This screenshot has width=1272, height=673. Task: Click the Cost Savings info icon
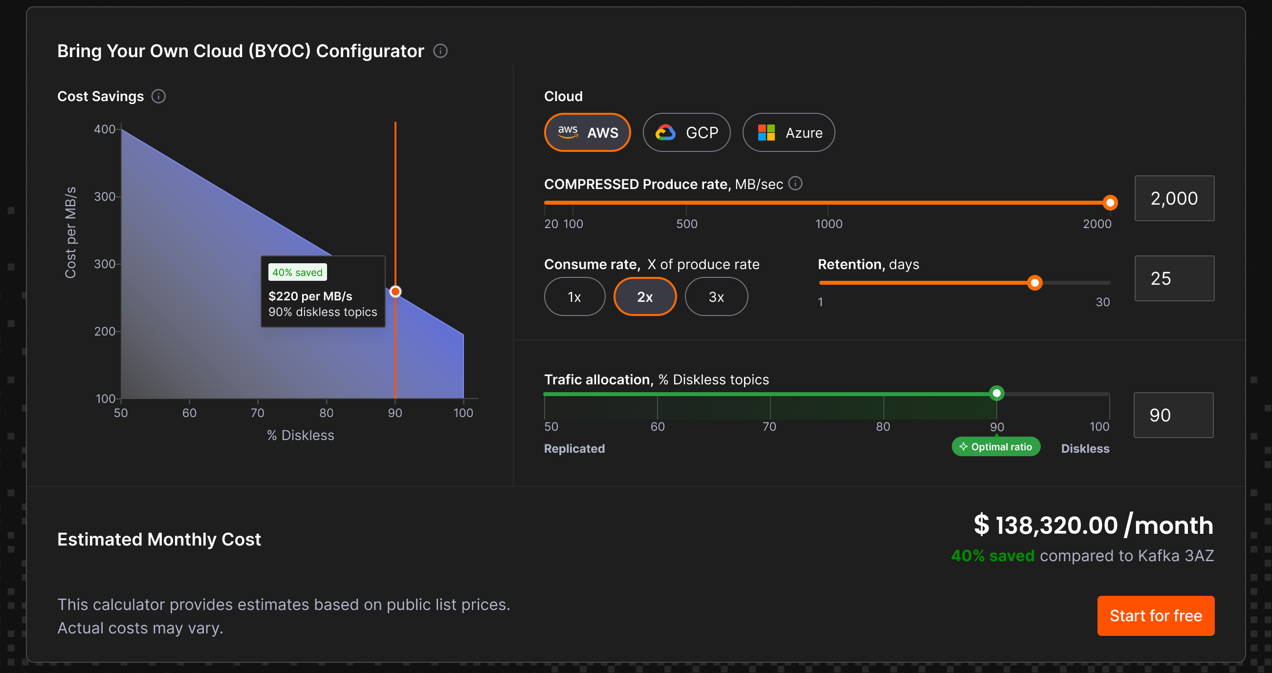[x=158, y=96]
